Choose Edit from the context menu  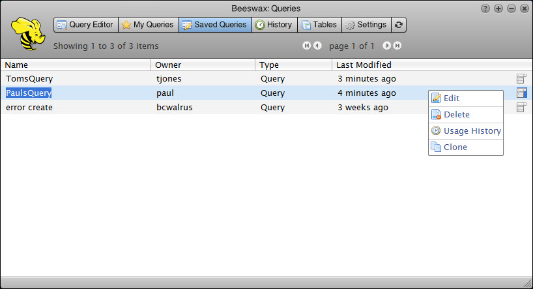pyautogui.click(x=451, y=99)
